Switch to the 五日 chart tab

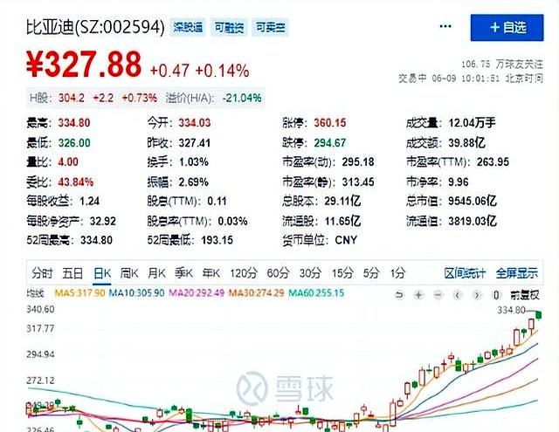[72, 273]
